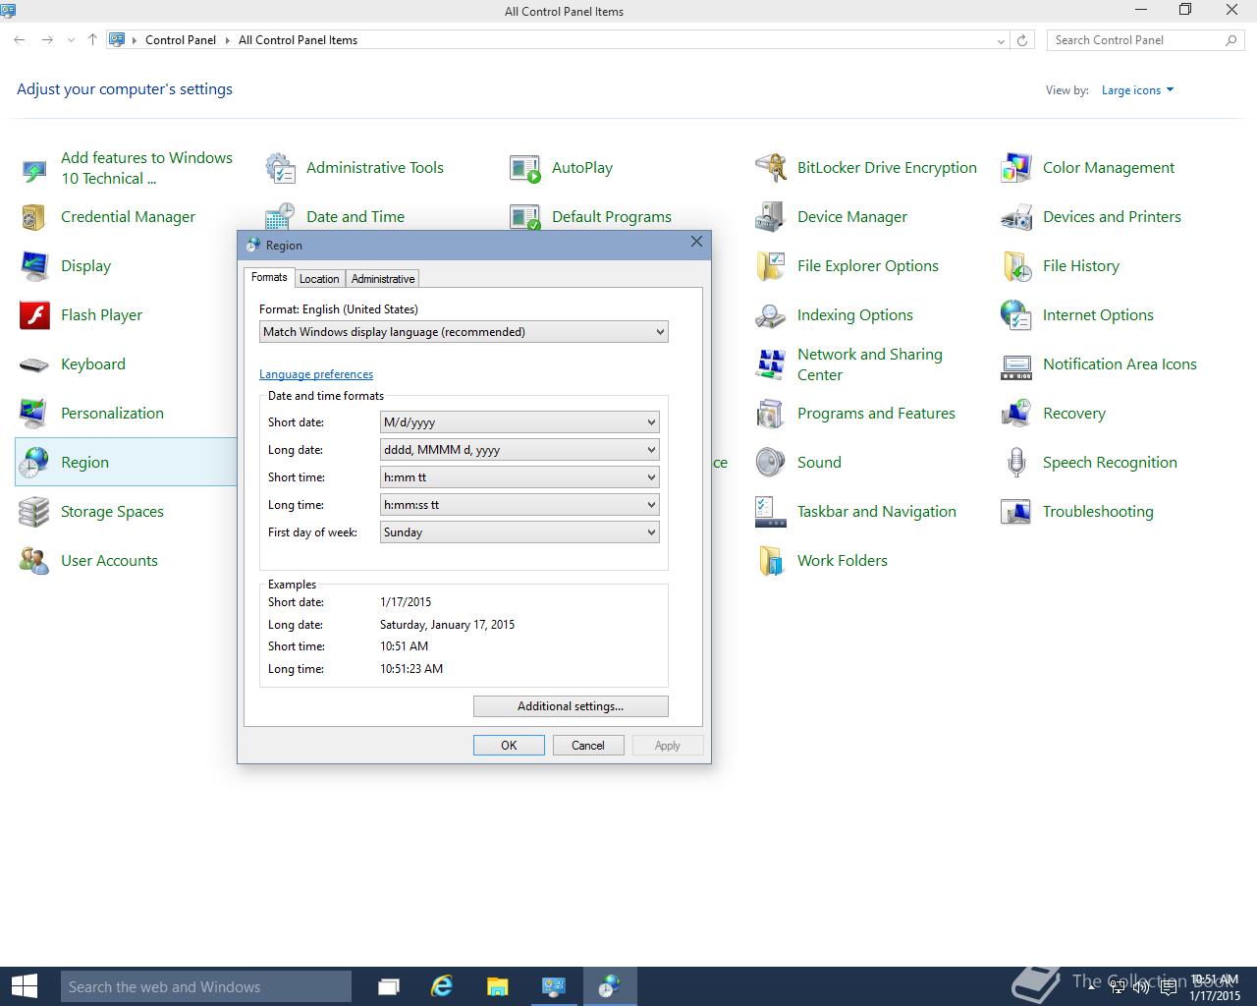The height and width of the screenshot is (1006, 1257).
Task: Open the Sound icon
Action: click(771, 463)
